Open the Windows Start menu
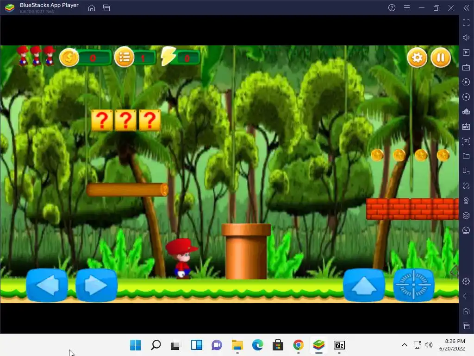 coord(135,345)
